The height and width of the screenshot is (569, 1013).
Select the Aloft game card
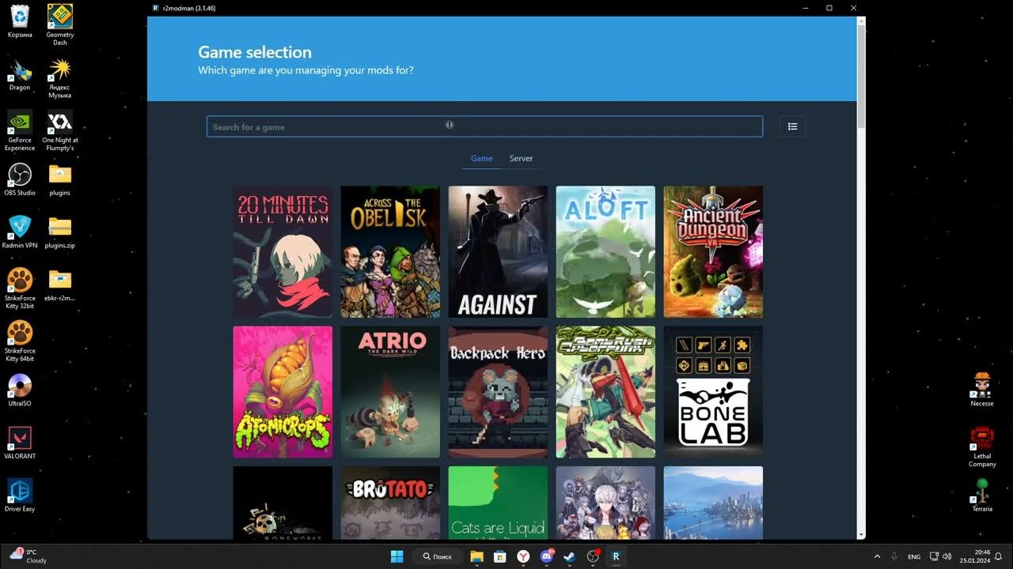pyautogui.click(x=605, y=251)
